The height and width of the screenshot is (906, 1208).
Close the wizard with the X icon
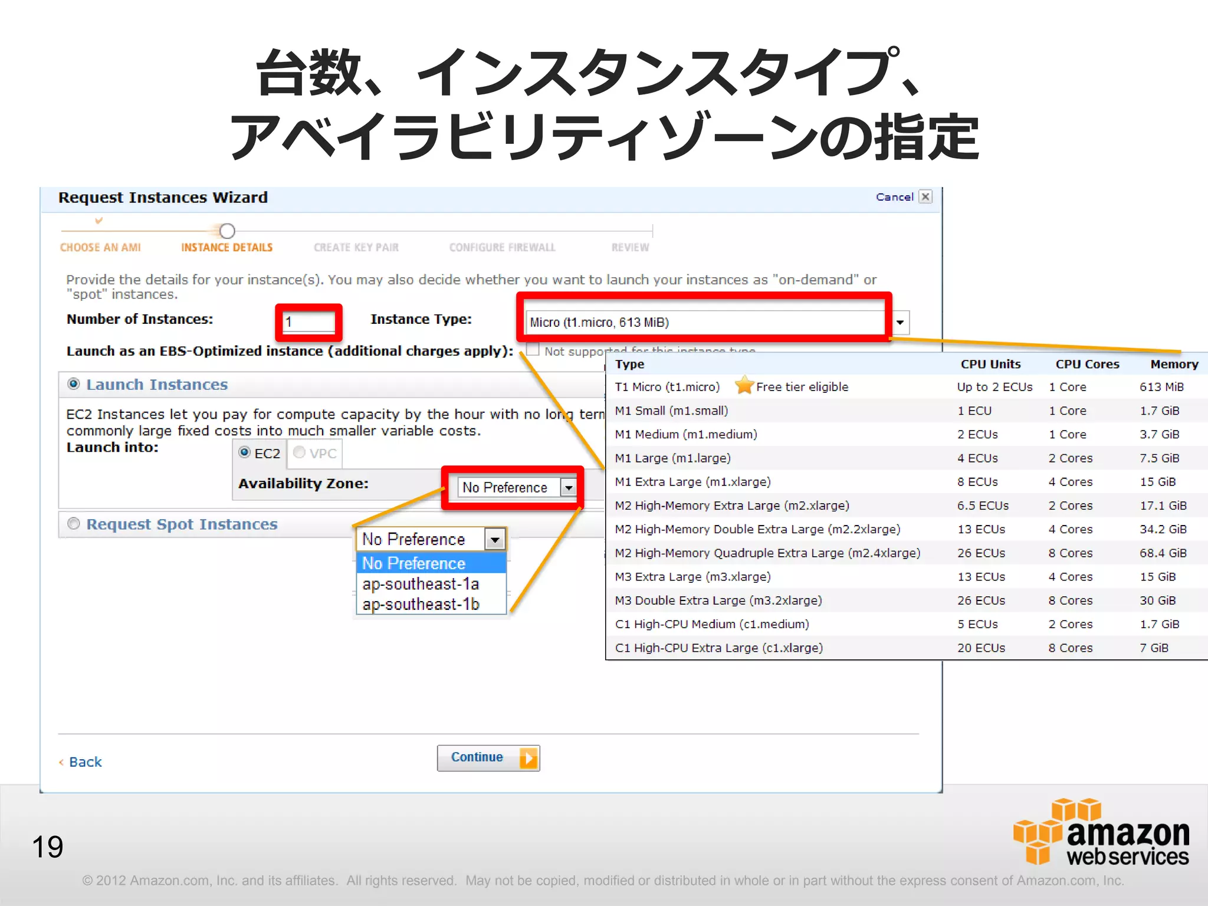coord(925,197)
